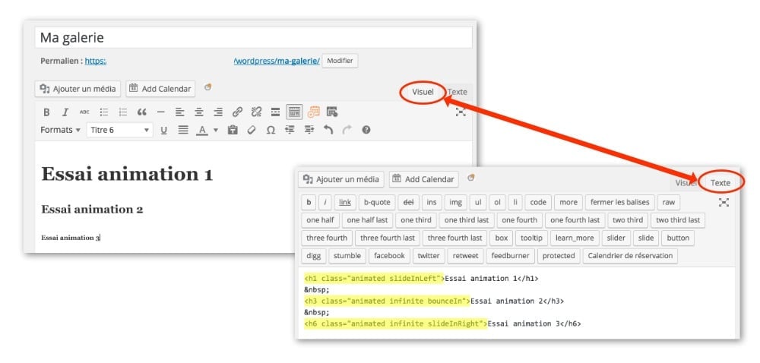Click the 'two third last' shortcode button

[678, 219]
